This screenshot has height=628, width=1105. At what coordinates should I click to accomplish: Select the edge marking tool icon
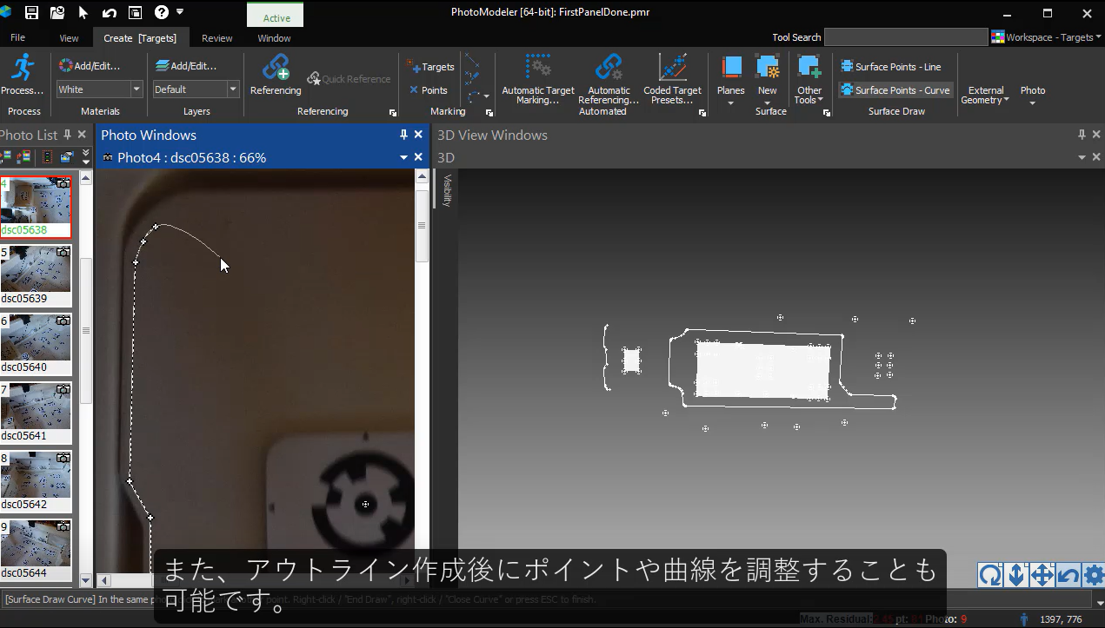click(472, 78)
